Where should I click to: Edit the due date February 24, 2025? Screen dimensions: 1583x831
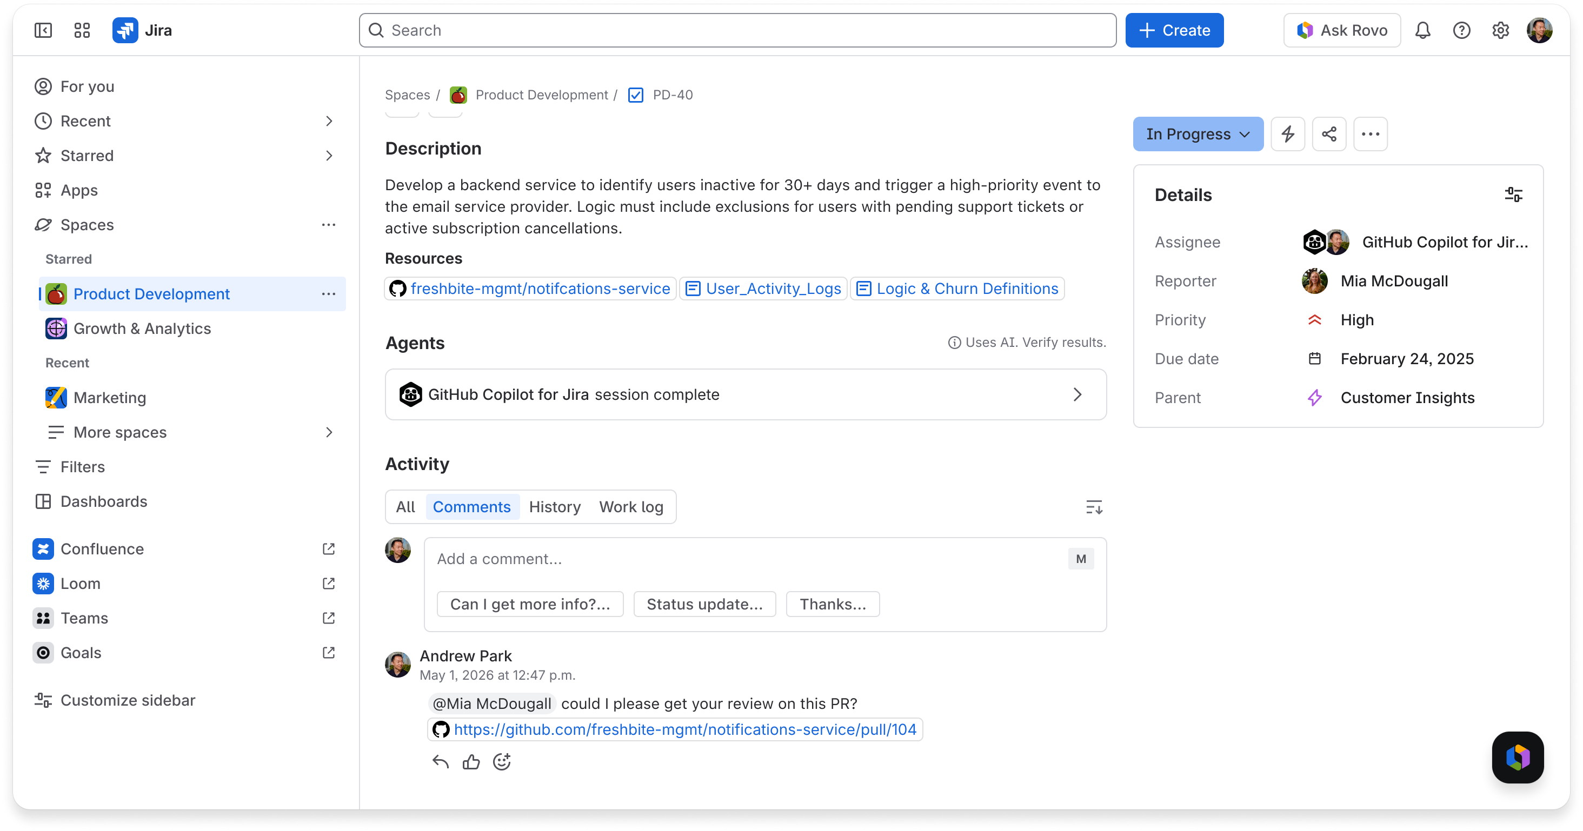pyautogui.click(x=1391, y=359)
